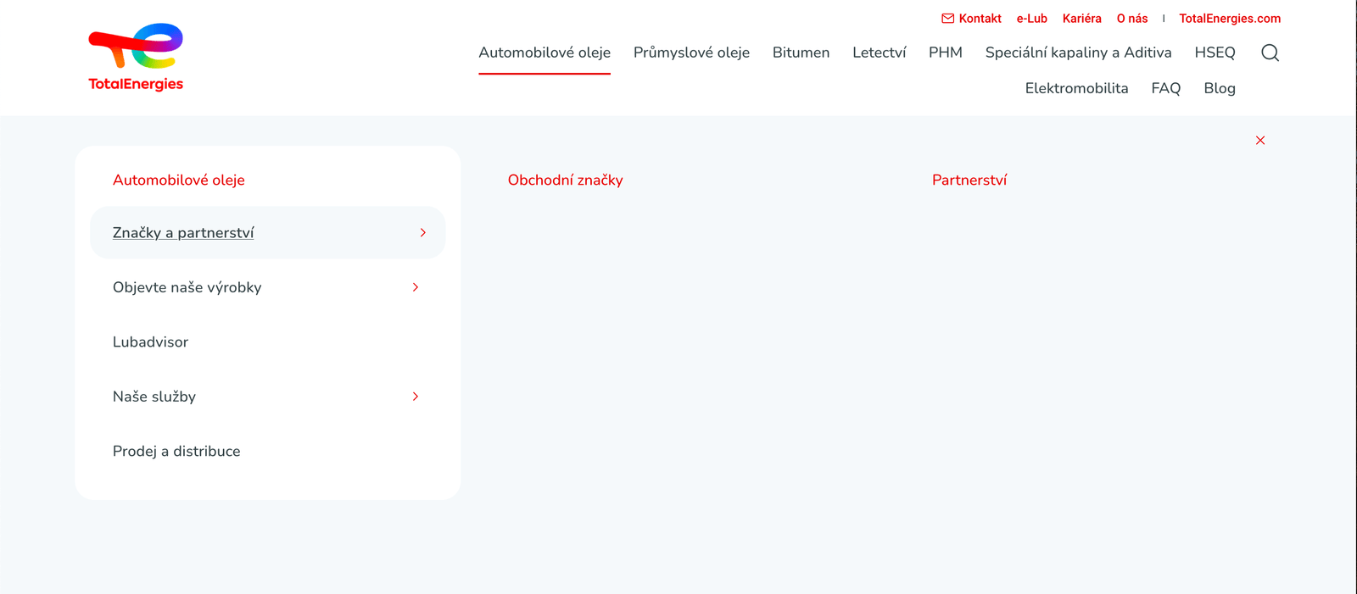Open the e-Lub link
Image resolution: width=1357 pixels, height=594 pixels.
click(1031, 19)
